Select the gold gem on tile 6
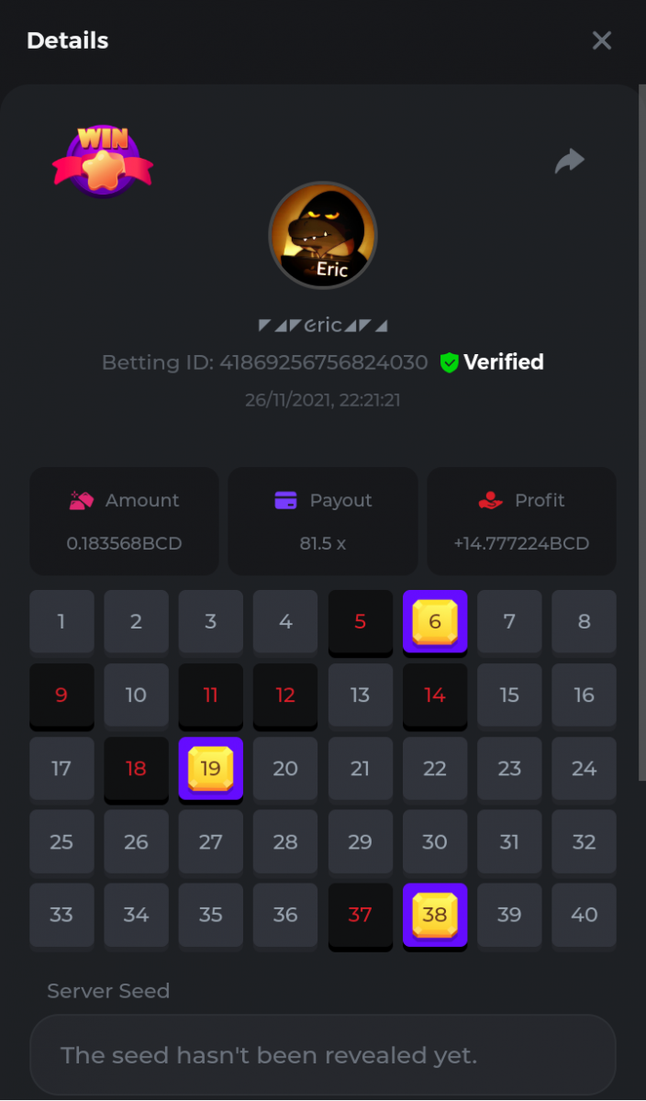 [435, 621]
